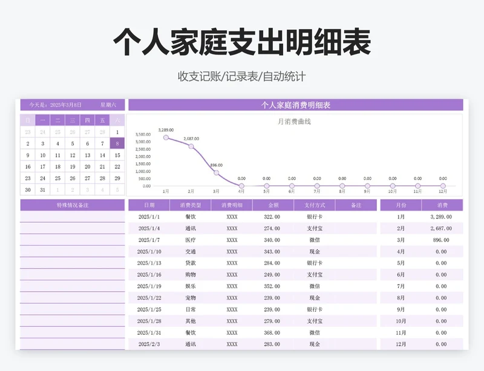Click the 月份 column header
The image size is (484, 371).
pyautogui.click(x=401, y=205)
